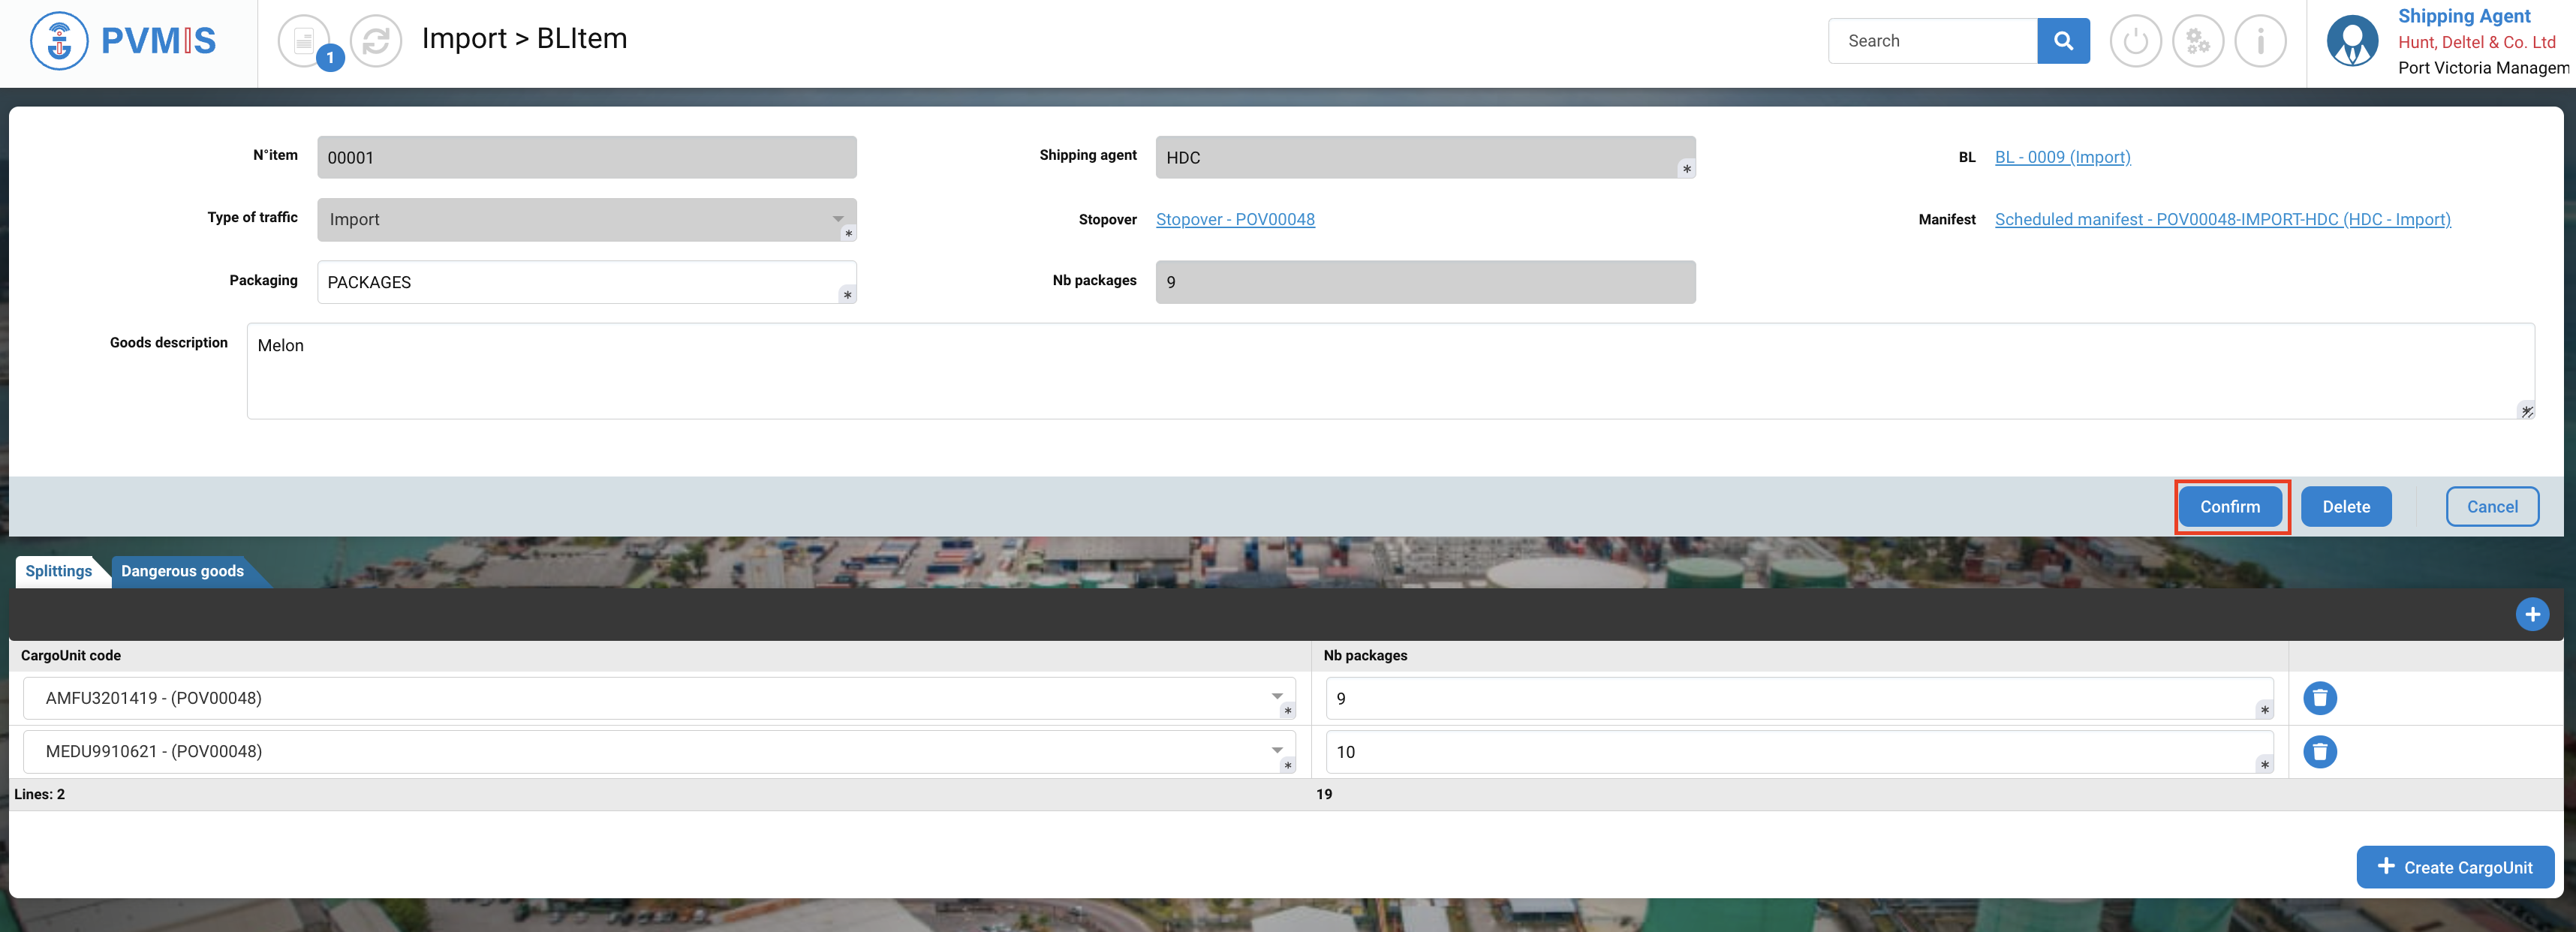Delete the AMFU3201419 splitting row

(2319, 698)
